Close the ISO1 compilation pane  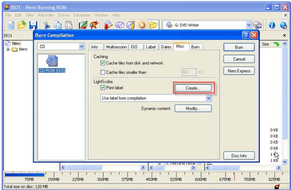click(x=284, y=35)
